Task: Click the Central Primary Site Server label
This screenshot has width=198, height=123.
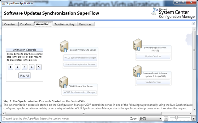Action: click(83, 50)
